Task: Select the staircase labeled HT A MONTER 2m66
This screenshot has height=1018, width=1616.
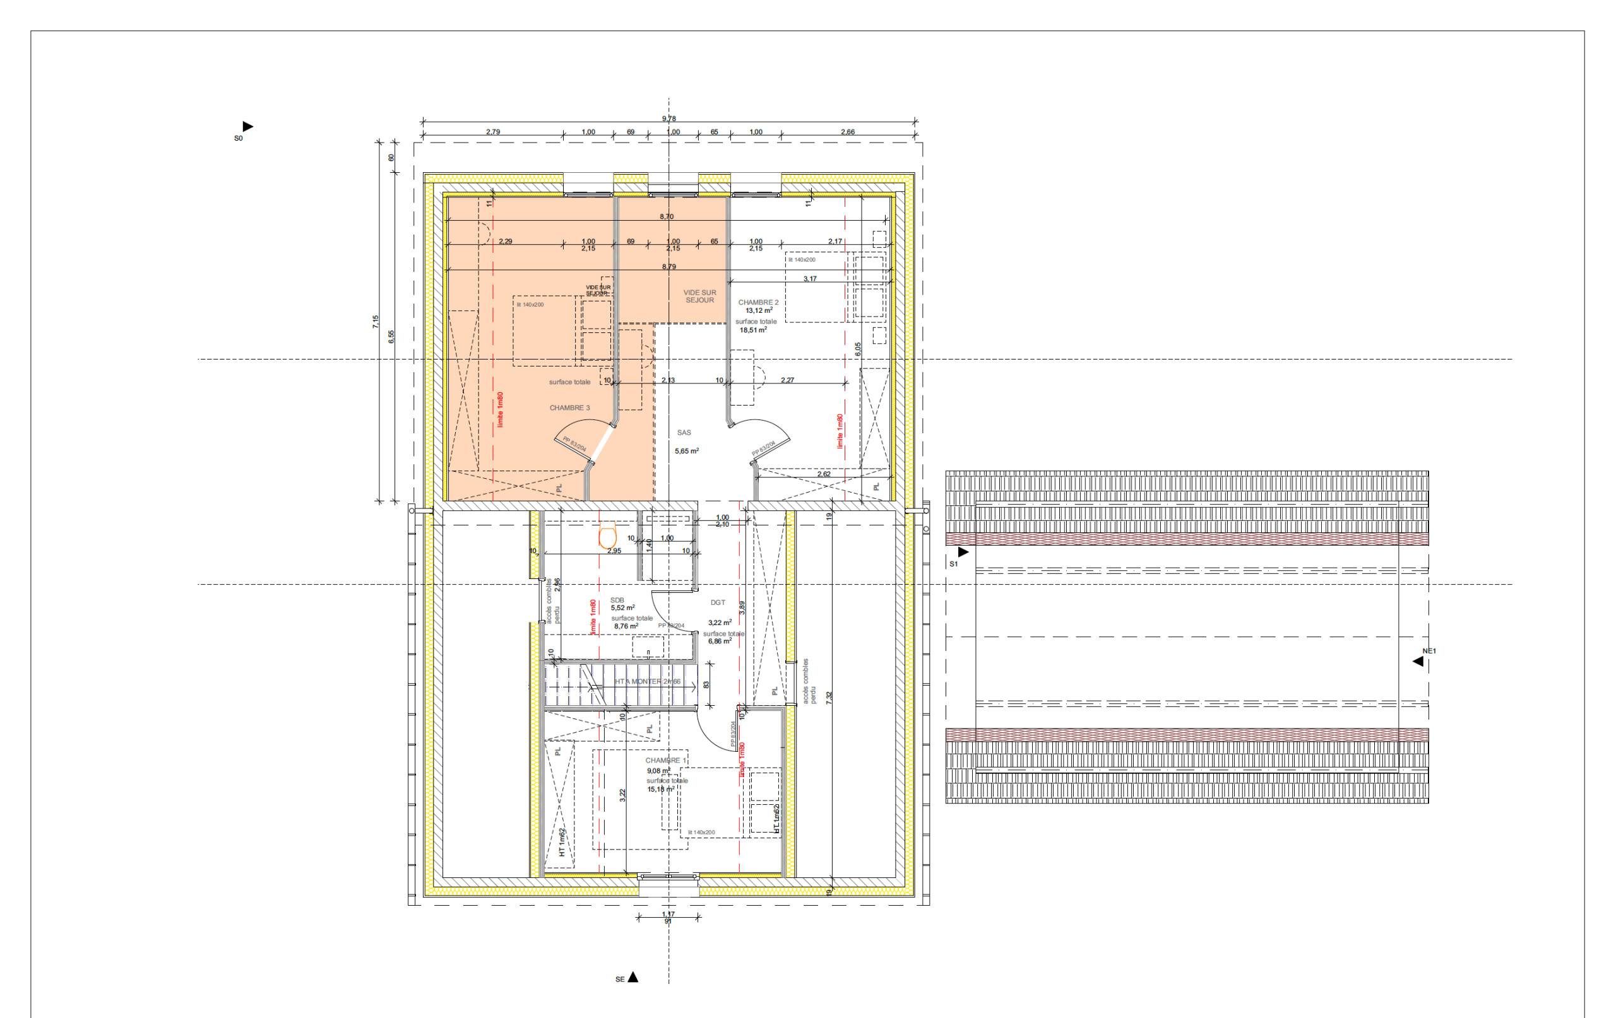Action: coord(620,685)
